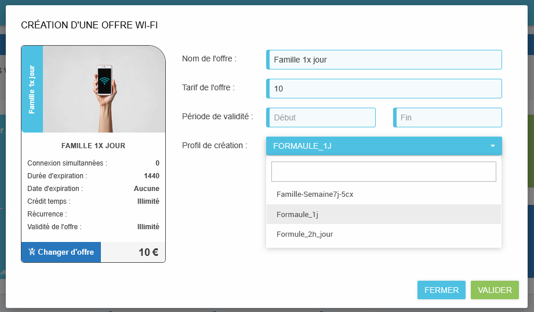
Task: Confirm the offer with VALIDER
Action: pyautogui.click(x=495, y=290)
